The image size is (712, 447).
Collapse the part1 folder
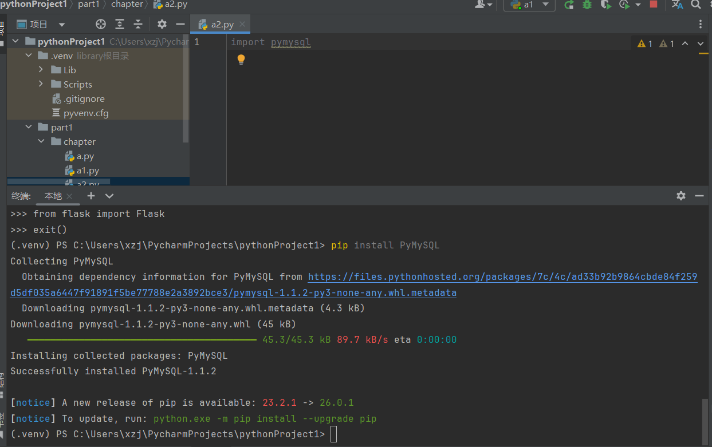[x=27, y=127]
